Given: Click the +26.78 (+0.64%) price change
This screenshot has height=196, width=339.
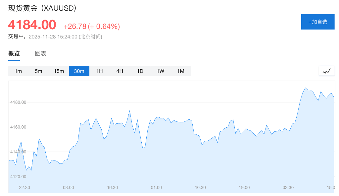Looking at the screenshot, I should point(92,27).
